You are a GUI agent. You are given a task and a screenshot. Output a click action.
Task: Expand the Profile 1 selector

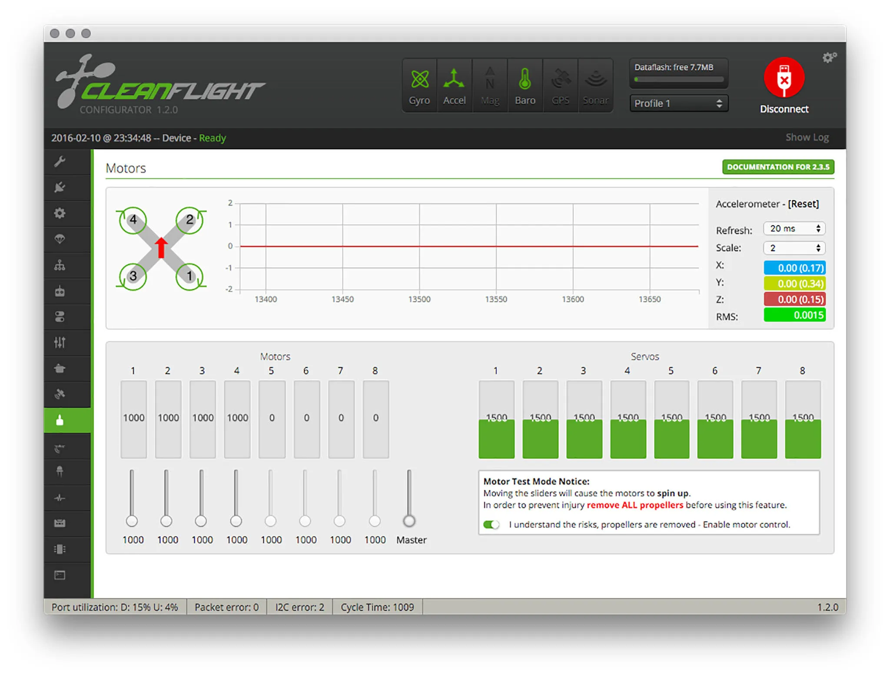coord(678,103)
